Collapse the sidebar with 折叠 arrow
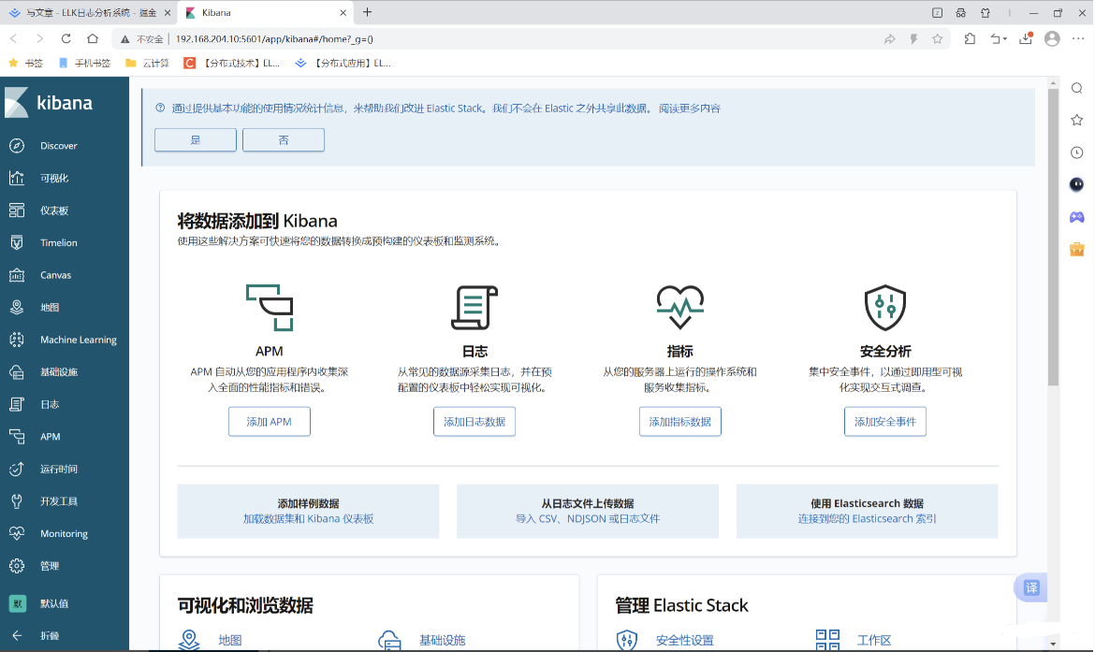The height and width of the screenshot is (652, 1095). click(x=17, y=636)
